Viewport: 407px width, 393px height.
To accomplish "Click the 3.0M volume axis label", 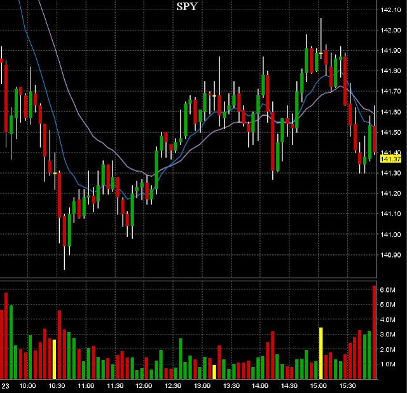I will click(387, 334).
